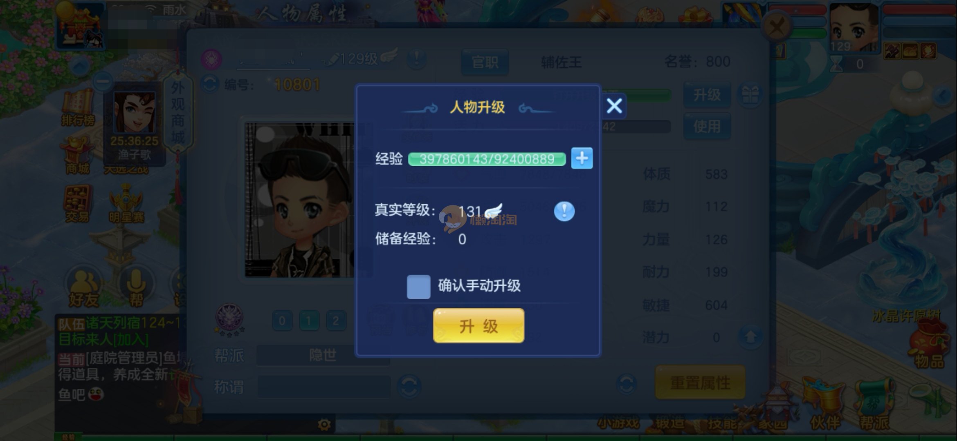Viewport: 957px width, 441px height.
Task: Click the green experience progress bar
Action: click(487, 159)
